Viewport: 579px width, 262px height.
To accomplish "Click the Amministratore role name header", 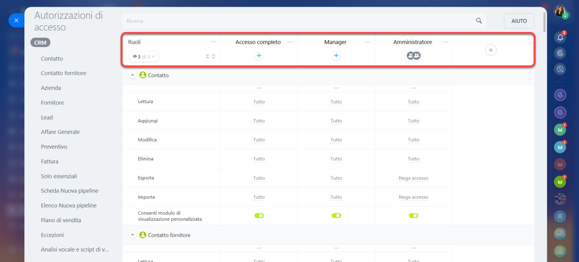I will [x=413, y=42].
